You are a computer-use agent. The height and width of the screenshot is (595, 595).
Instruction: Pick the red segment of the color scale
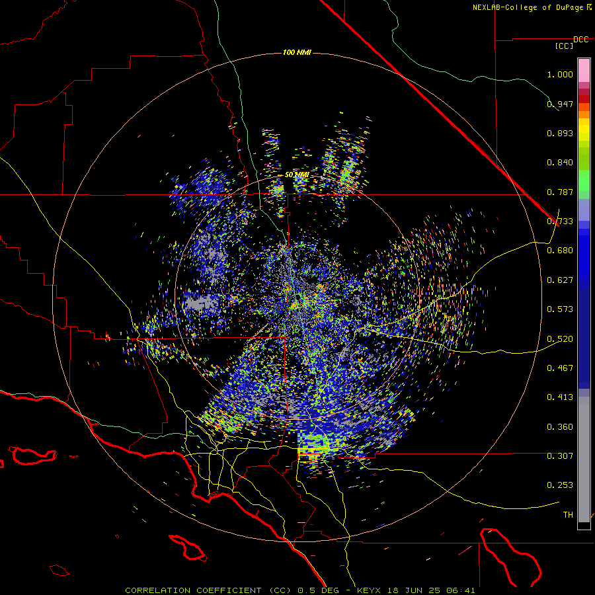584,99
